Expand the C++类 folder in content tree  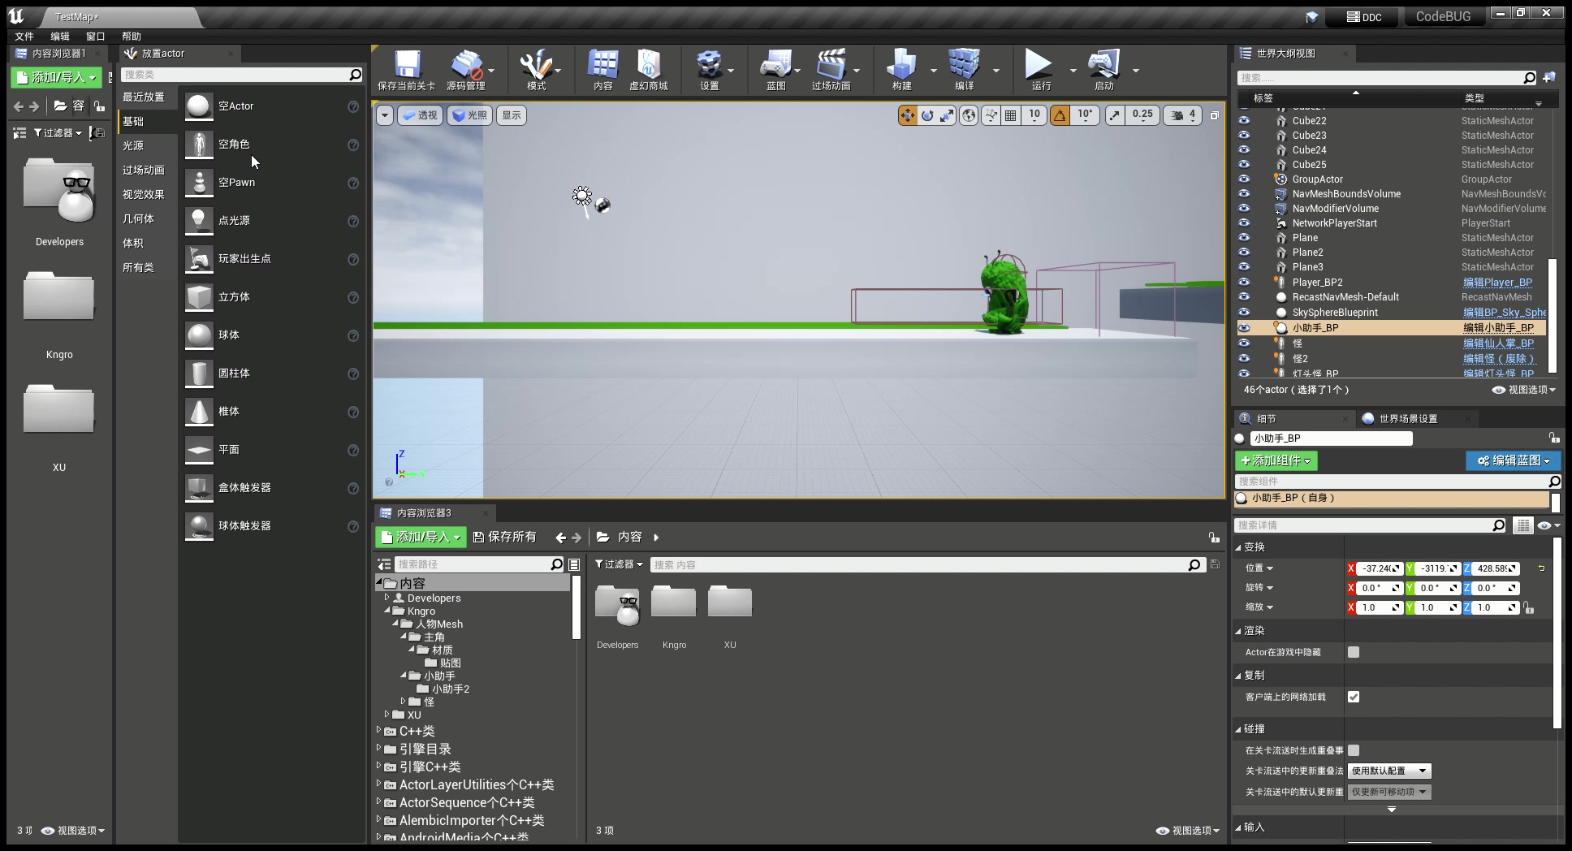(x=378, y=731)
